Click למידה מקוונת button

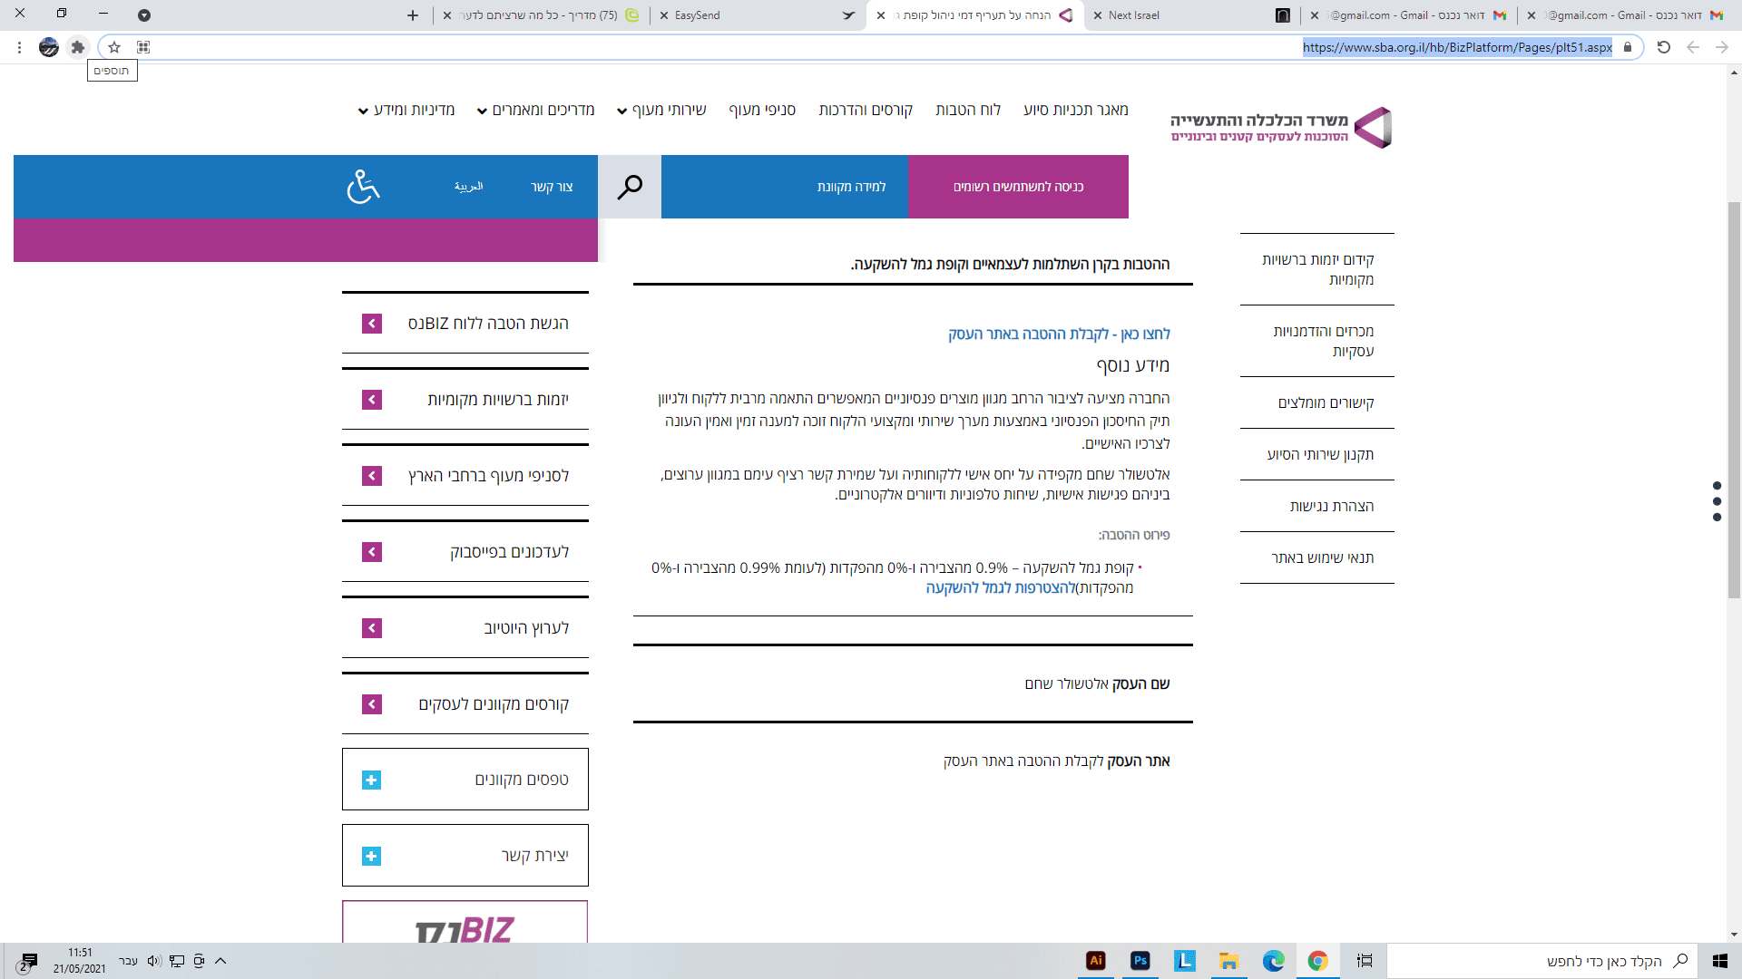pyautogui.click(x=851, y=187)
